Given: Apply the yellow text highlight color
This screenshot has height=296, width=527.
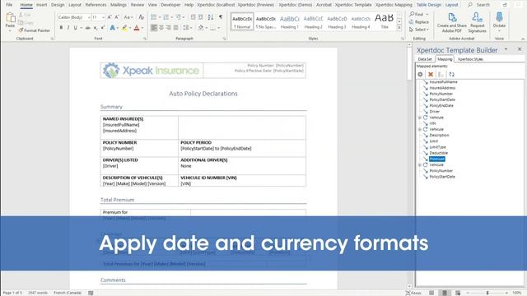Looking at the screenshot, I should point(124,28).
